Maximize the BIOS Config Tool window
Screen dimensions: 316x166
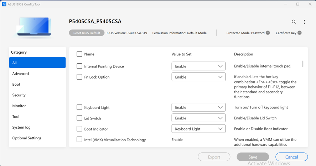pos(297,4)
